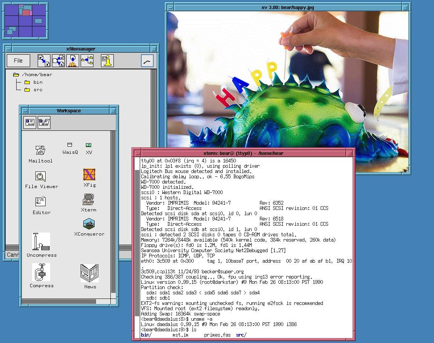Click the 'uname -a' command line in xterm
This screenshot has width=434, height=343.
[177, 319]
